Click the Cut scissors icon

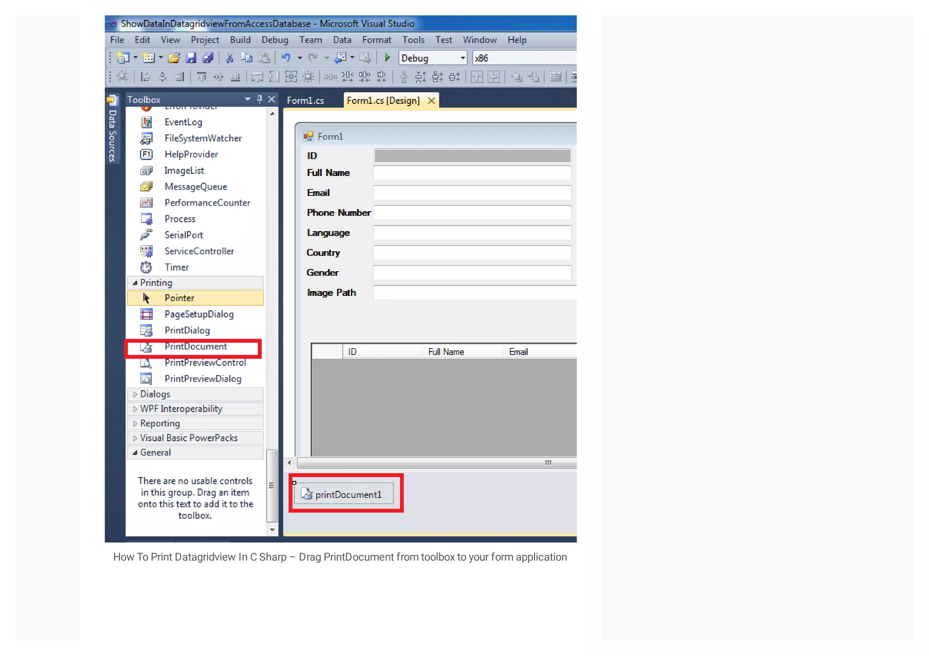[230, 58]
